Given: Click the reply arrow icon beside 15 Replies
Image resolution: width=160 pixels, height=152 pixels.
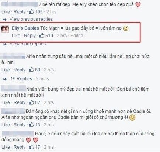Looking at the screenshot, I should click(4, 79).
